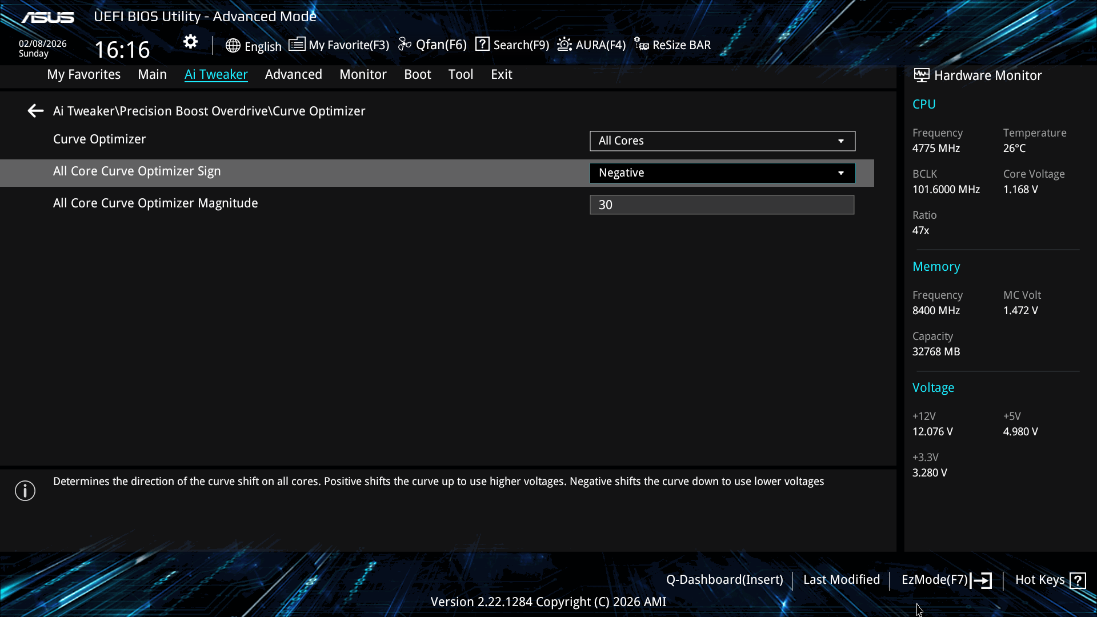
Task: Open My Favorite list icon
Action: (x=297, y=44)
